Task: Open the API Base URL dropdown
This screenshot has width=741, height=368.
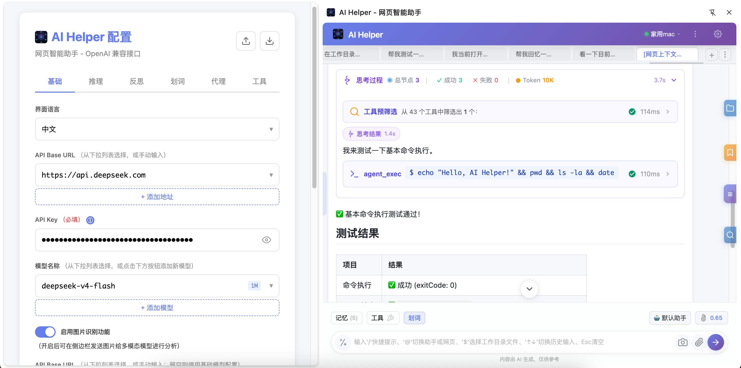Action: [x=157, y=175]
